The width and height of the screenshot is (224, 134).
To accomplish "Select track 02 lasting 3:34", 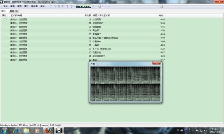I will point(83,23).
